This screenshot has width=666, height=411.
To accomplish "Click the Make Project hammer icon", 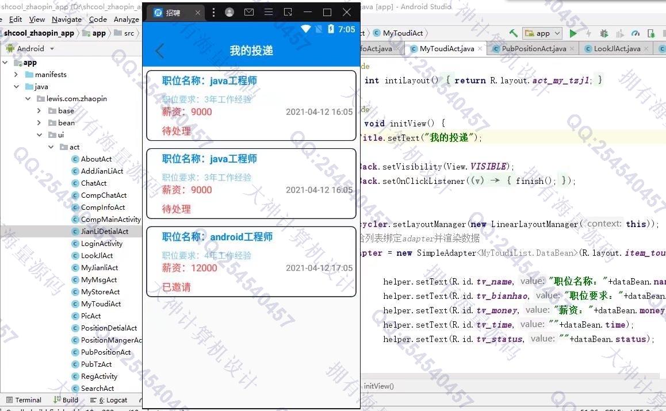I will tap(513, 33).
